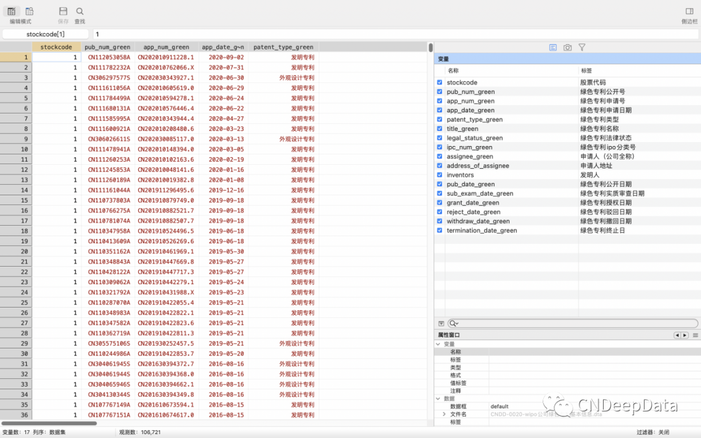Collapse the 数据 section in properties window
Image resolution: width=701 pixels, height=438 pixels.
pyautogui.click(x=438, y=398)
